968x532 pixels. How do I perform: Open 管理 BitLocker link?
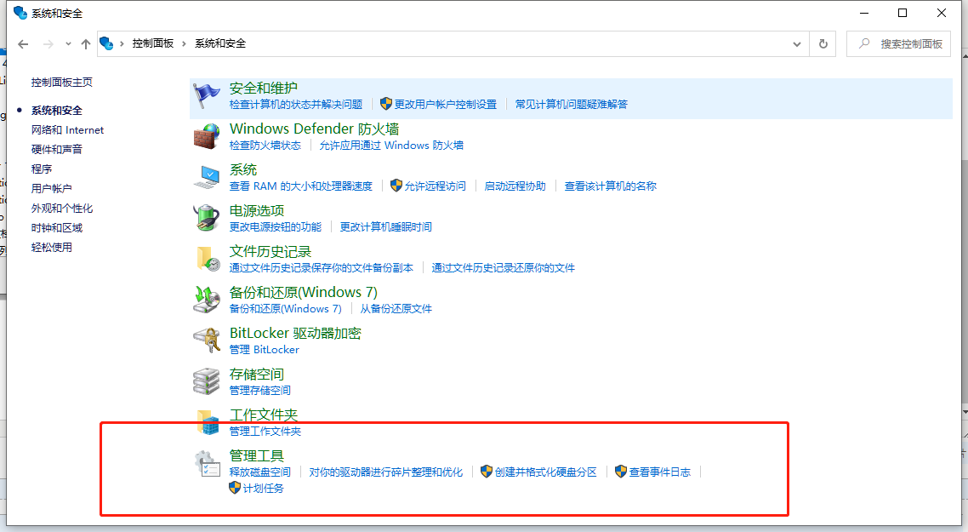265,349
